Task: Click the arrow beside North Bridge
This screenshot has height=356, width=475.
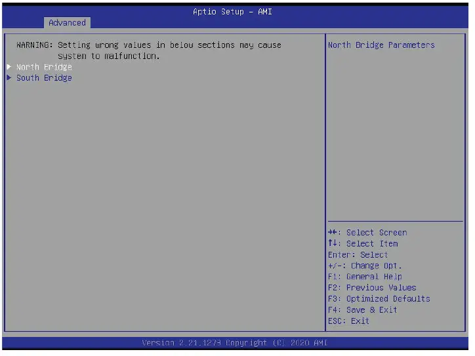Action: [x=9, y=67]
